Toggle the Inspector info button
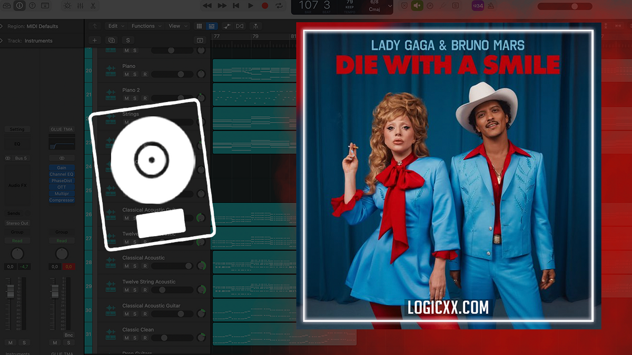Image resolution: width=632 pixels, height=355 pixels. 19,6
